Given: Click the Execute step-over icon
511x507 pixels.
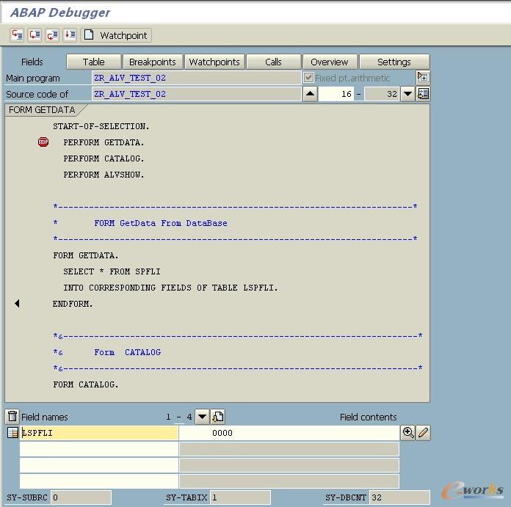Looking at the screenshot, I should point(35,35).
